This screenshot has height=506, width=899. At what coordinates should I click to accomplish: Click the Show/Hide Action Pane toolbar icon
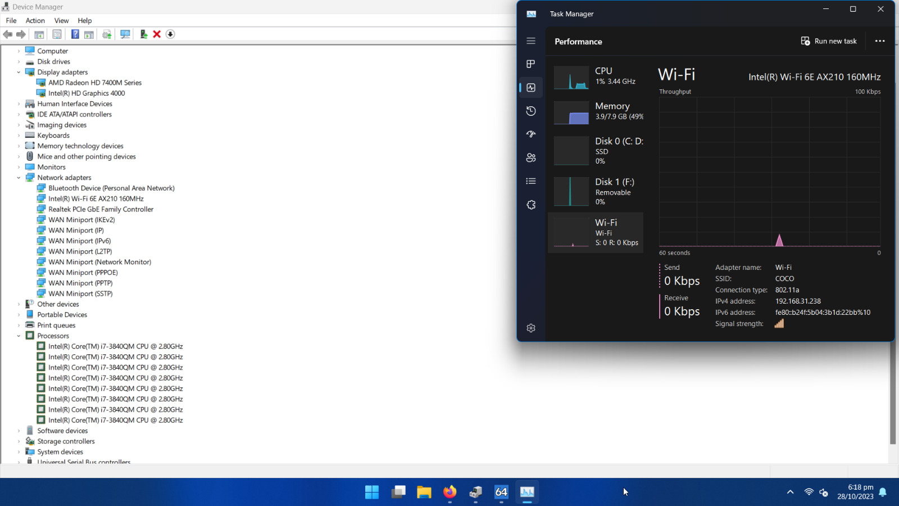(x=89, y=34)
